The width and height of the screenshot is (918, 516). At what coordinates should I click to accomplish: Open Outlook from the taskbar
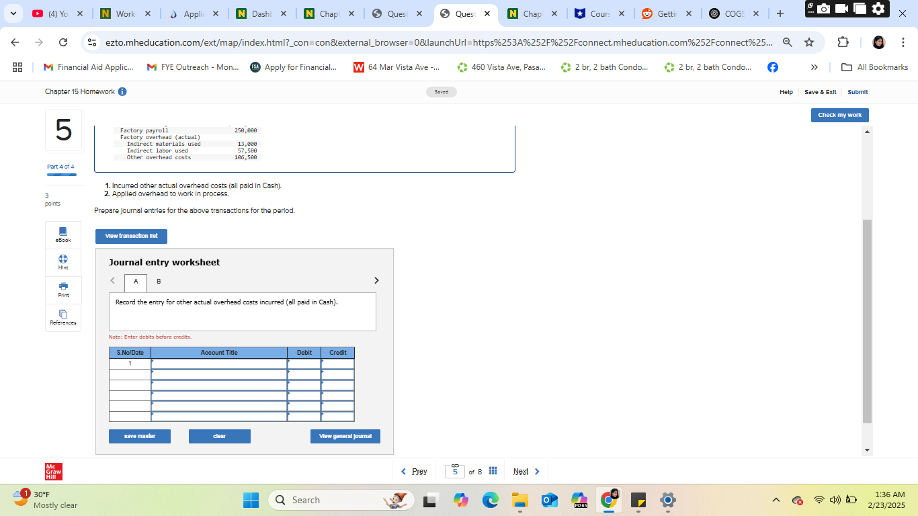(549, 500)
